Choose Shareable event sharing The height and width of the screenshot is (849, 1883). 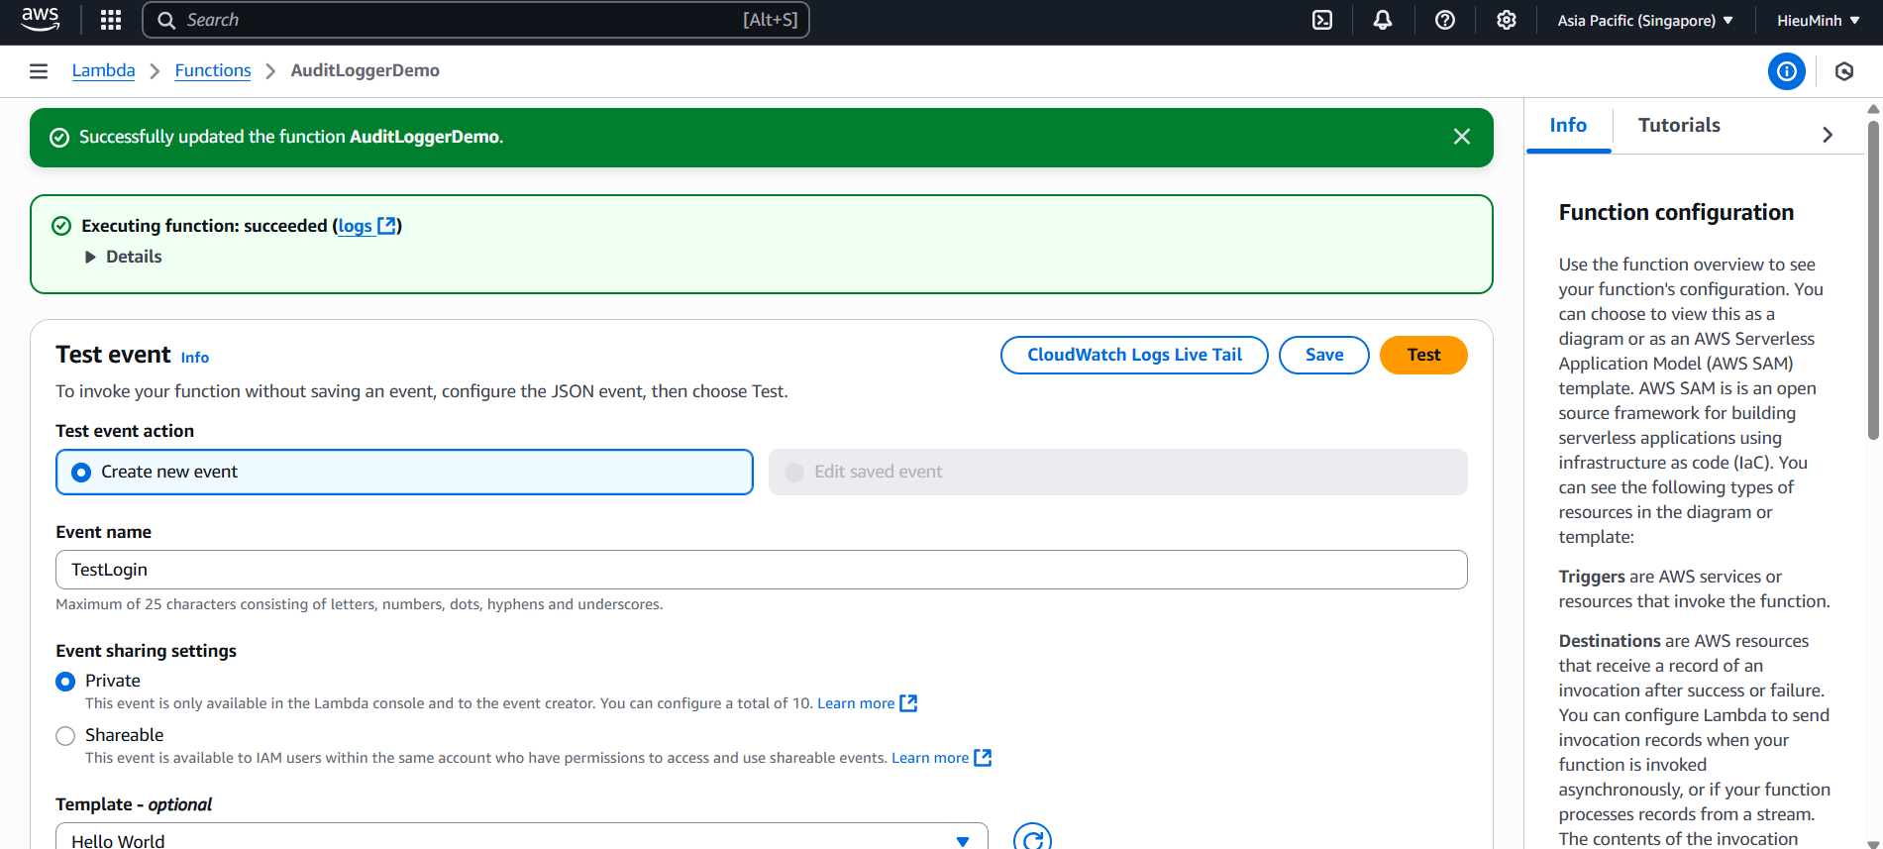click(x=65, y=736)
